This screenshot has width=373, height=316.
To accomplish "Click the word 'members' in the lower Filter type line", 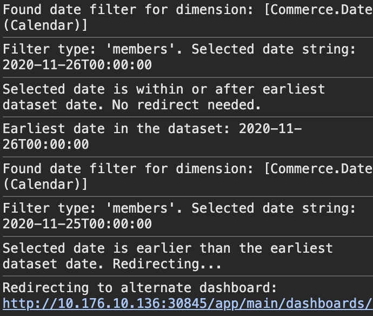I will pyautogui.click(x=140, y=208).
